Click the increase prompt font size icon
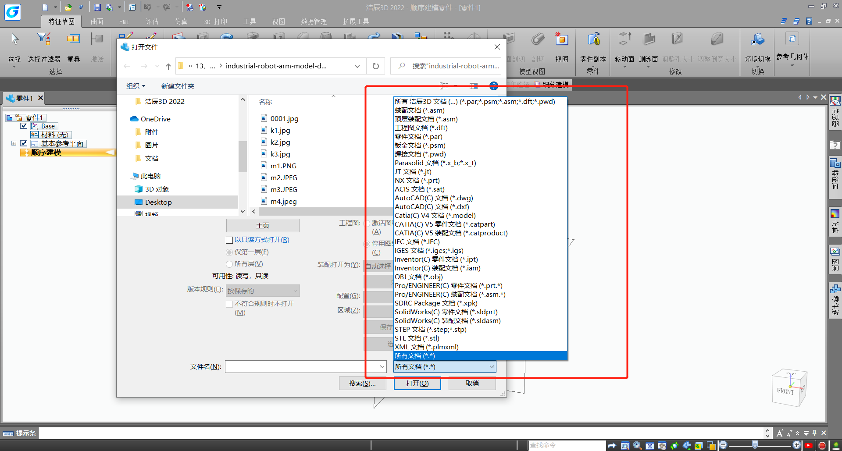 pyautogui.click(x=779, y=433)
